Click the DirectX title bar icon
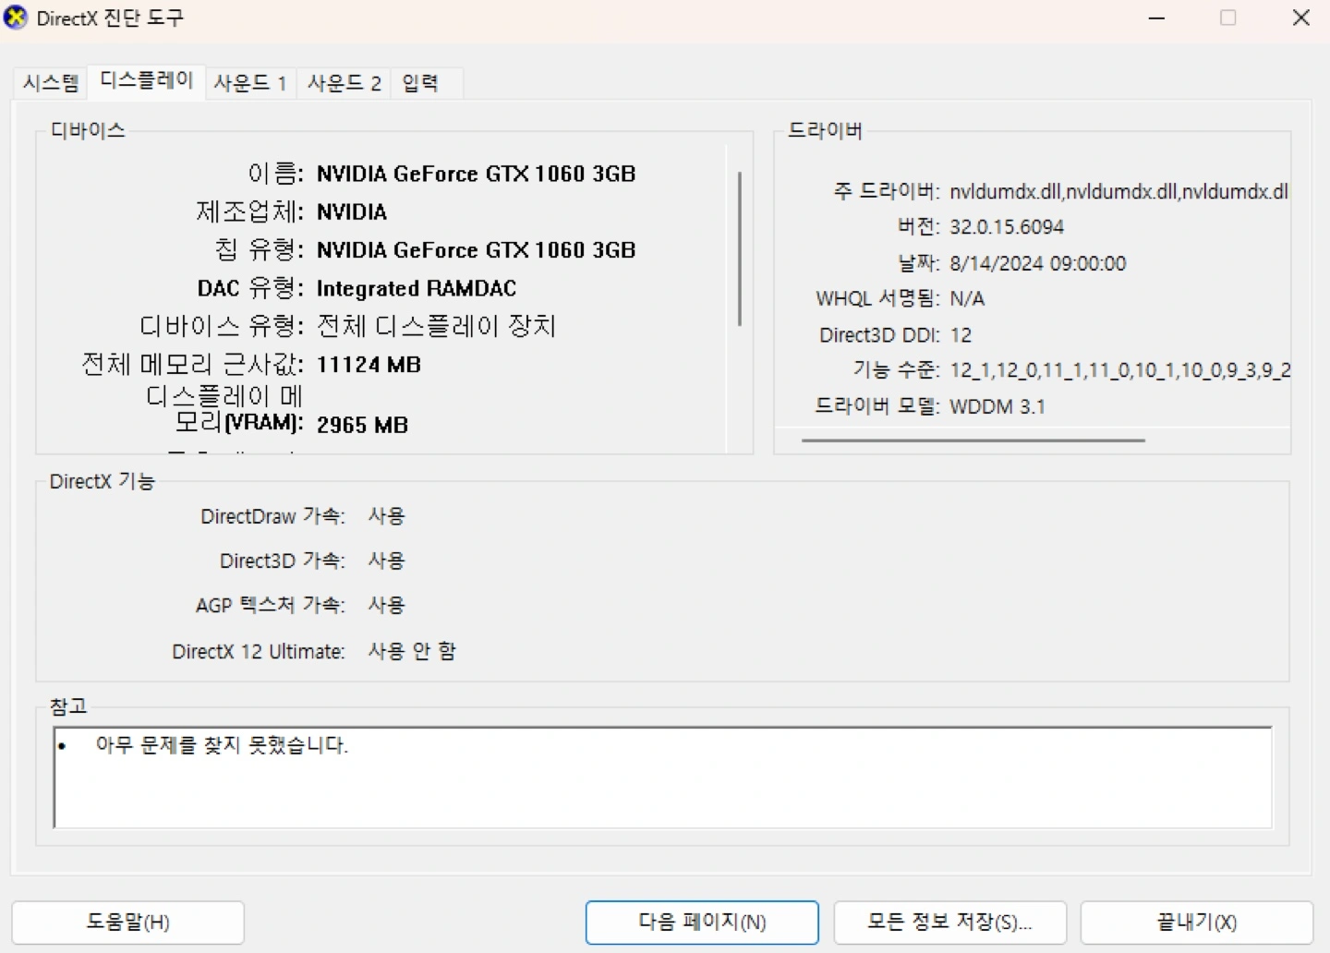Screen dimensions: 1330x953 [16, 18]
